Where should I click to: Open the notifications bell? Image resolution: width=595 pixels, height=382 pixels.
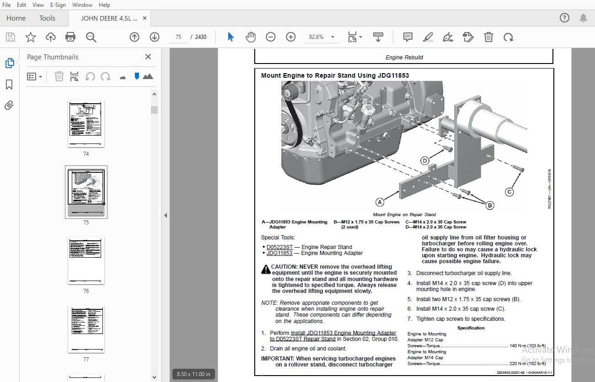point(583,18)
